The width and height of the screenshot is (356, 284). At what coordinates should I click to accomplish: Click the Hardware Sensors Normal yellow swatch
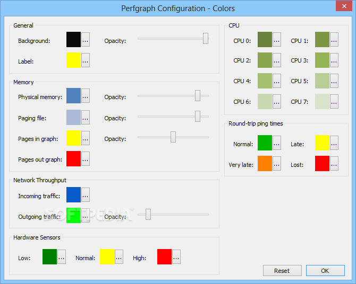[107, 256]
